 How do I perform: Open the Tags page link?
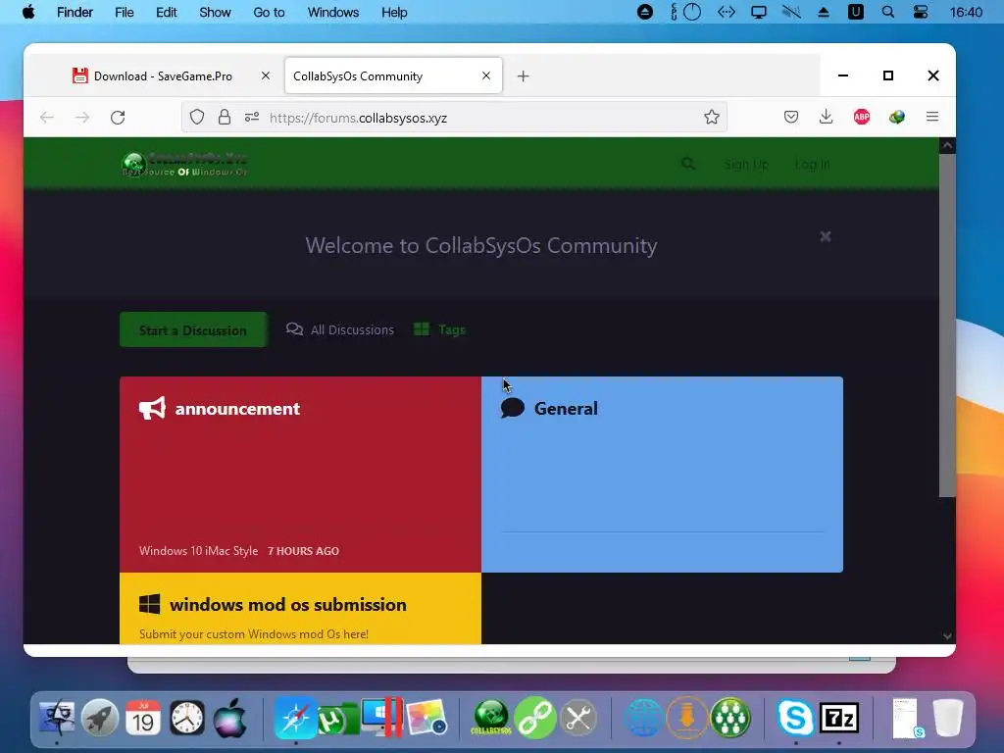click(440, 329)
